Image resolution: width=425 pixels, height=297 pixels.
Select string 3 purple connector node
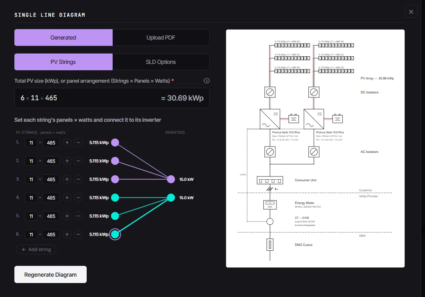click(x=115, y=179)
